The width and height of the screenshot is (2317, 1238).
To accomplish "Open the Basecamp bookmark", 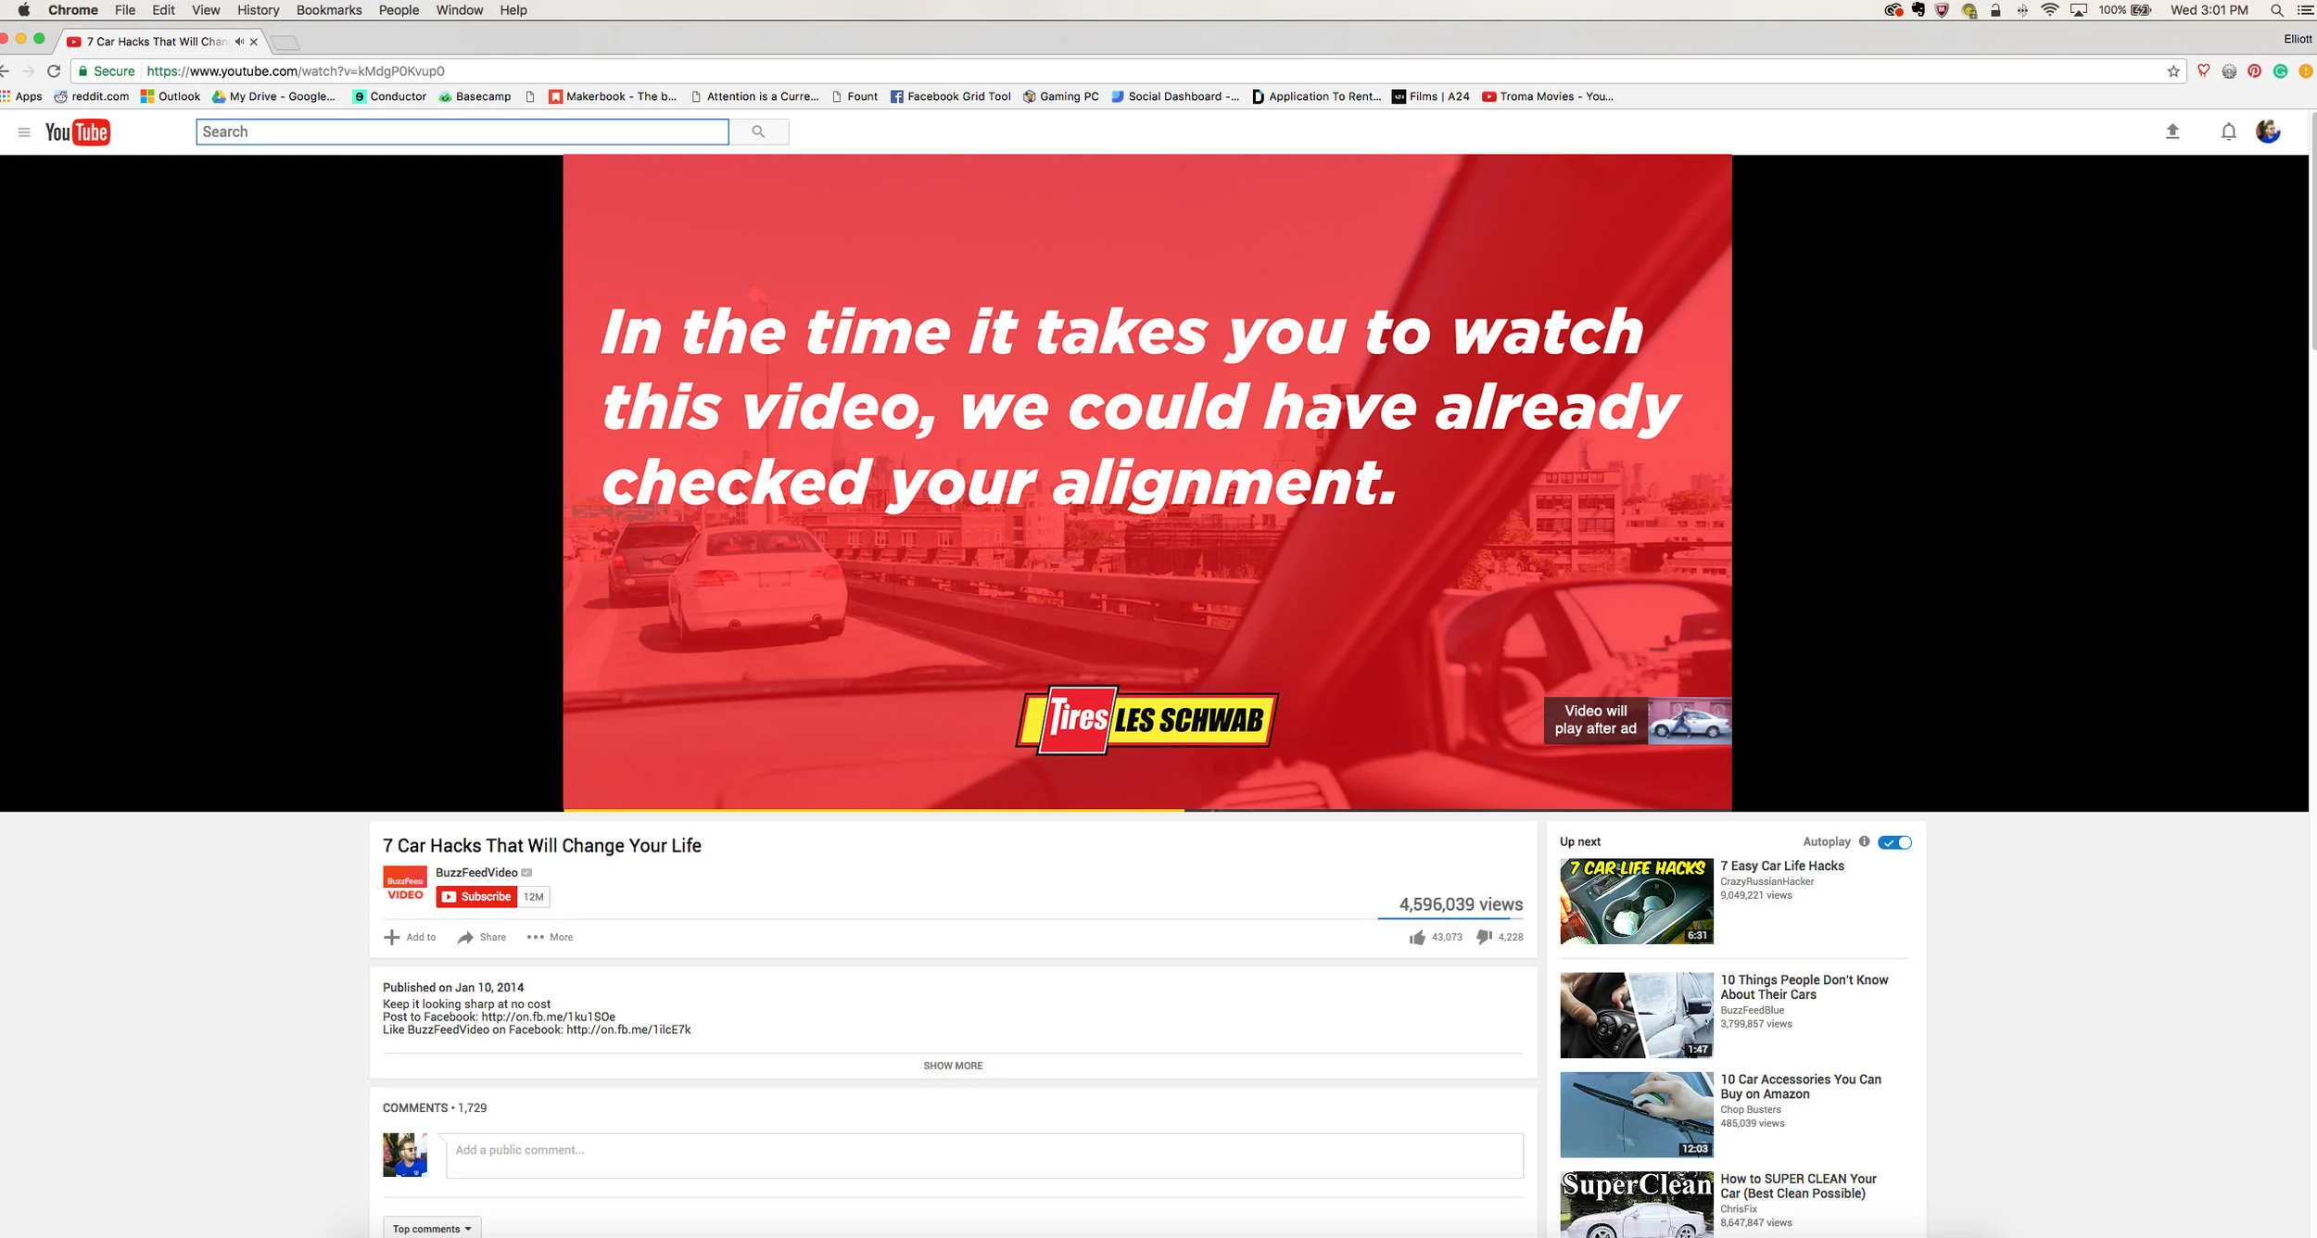I will pos(475,96).
